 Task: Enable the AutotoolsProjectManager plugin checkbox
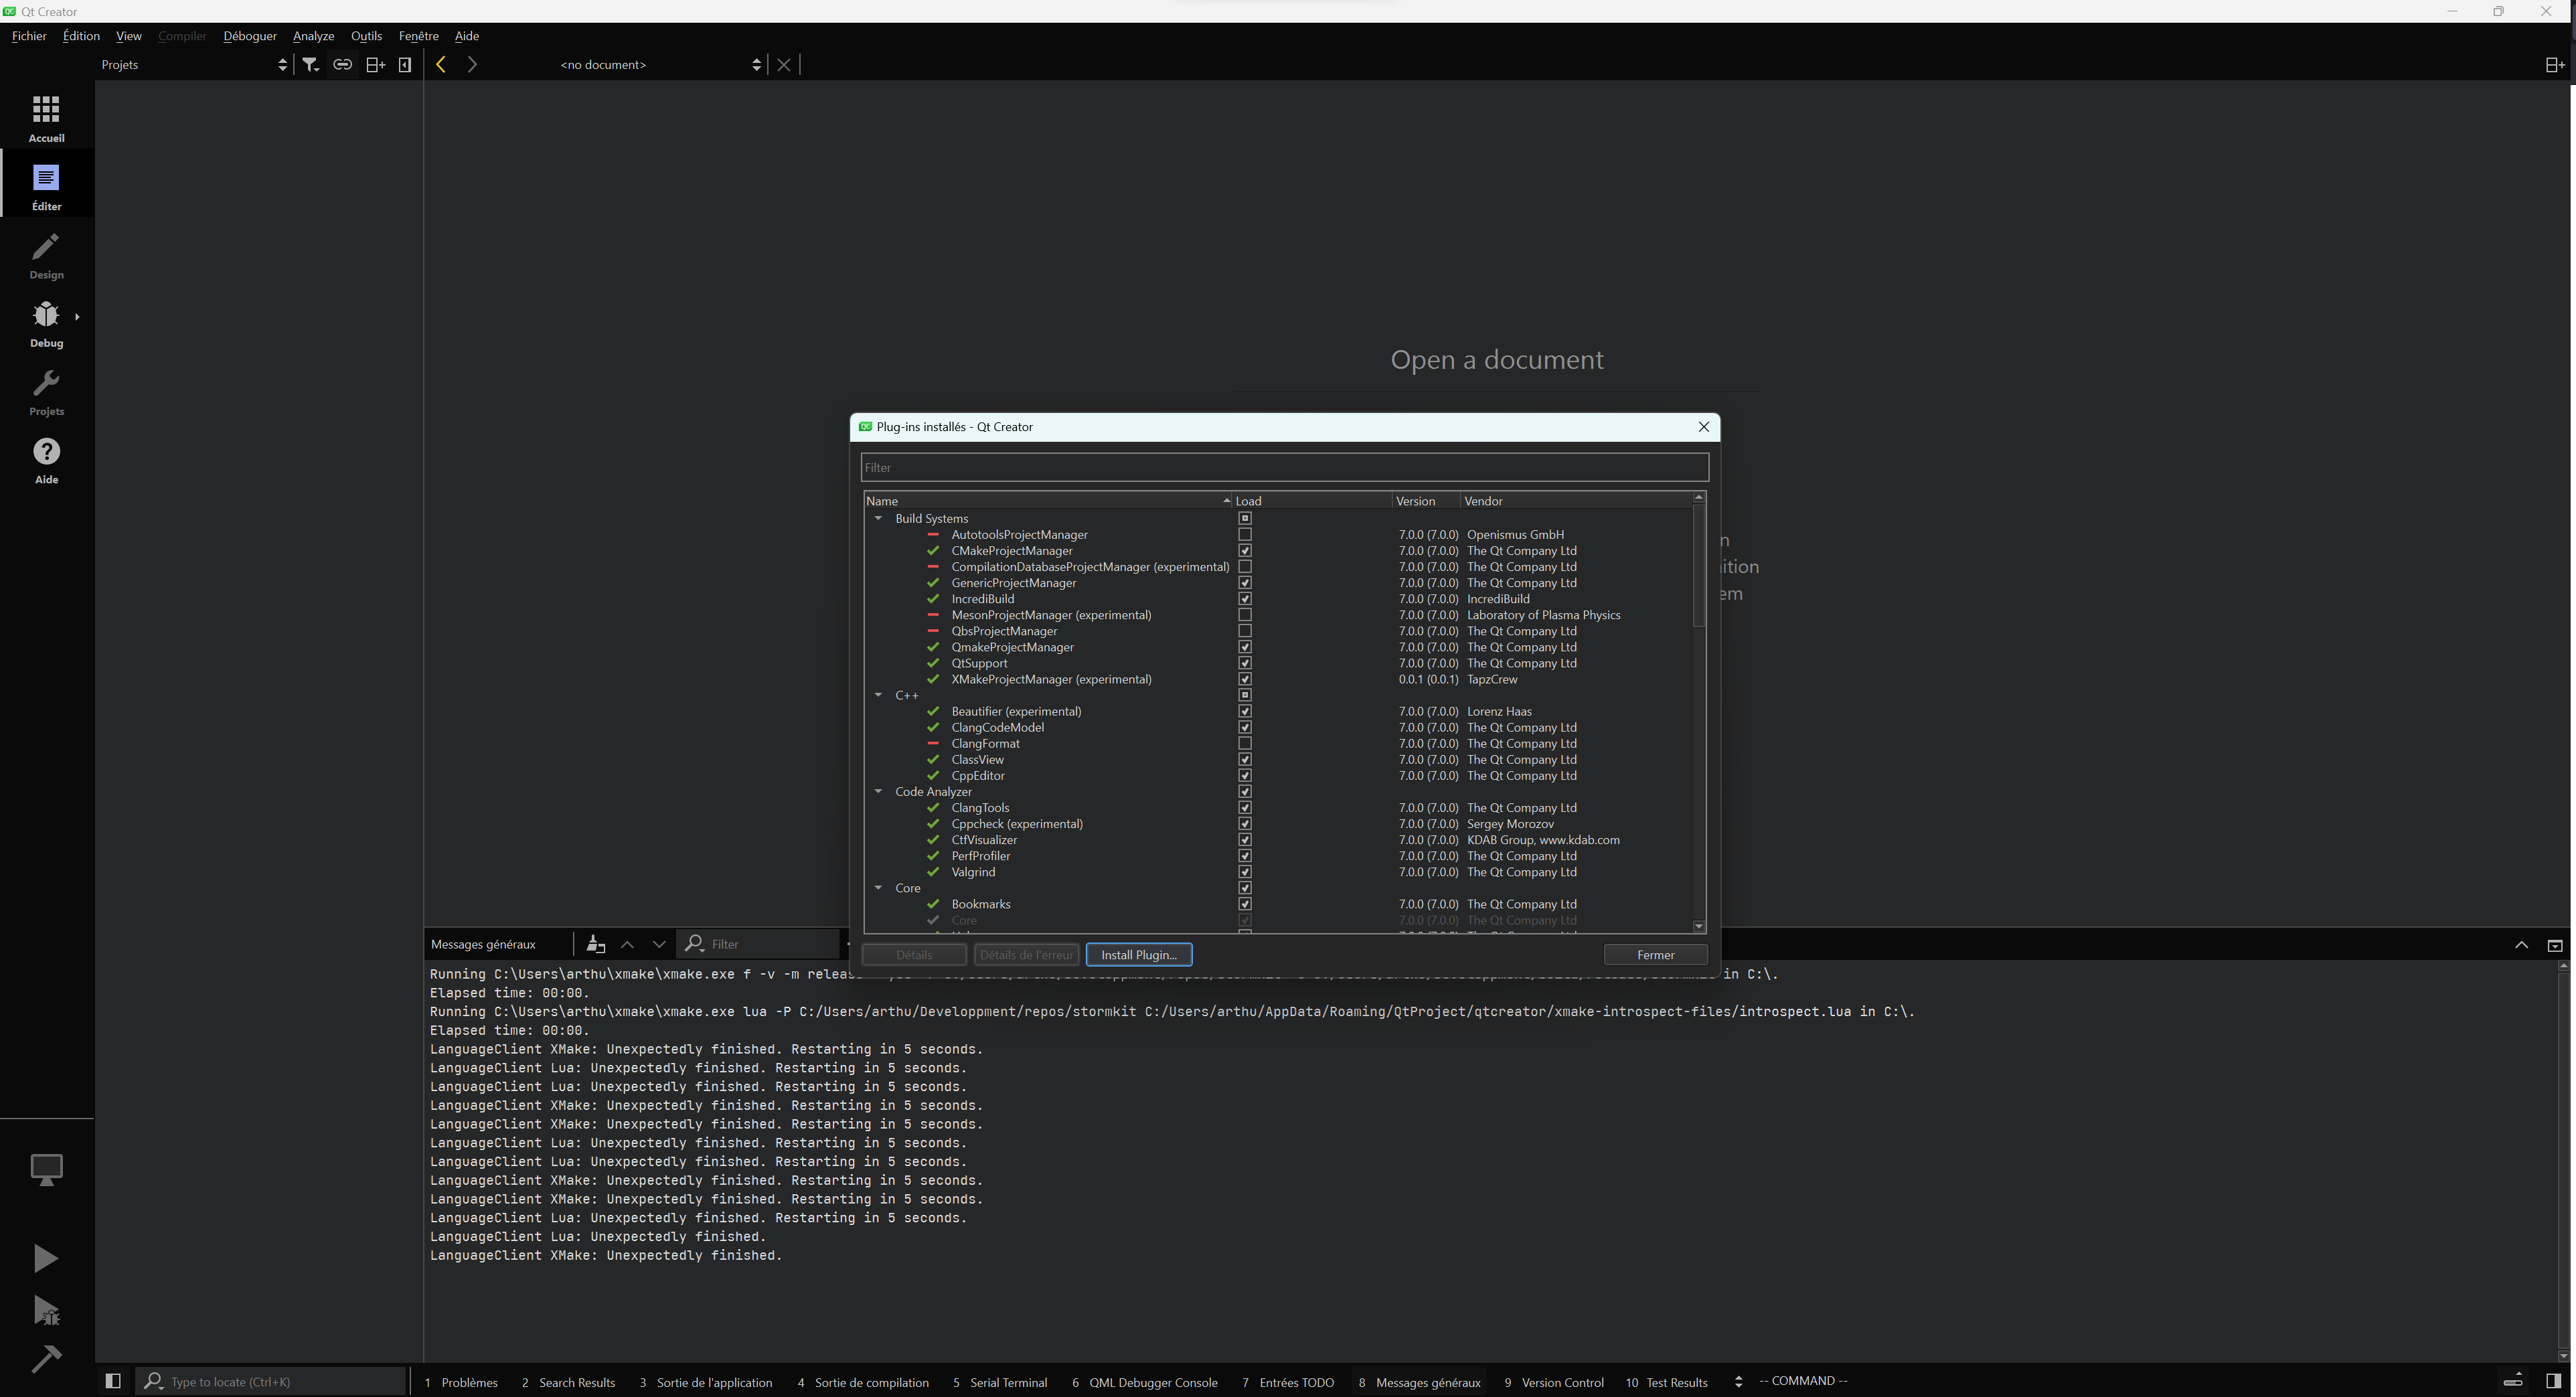(1245, 535)
